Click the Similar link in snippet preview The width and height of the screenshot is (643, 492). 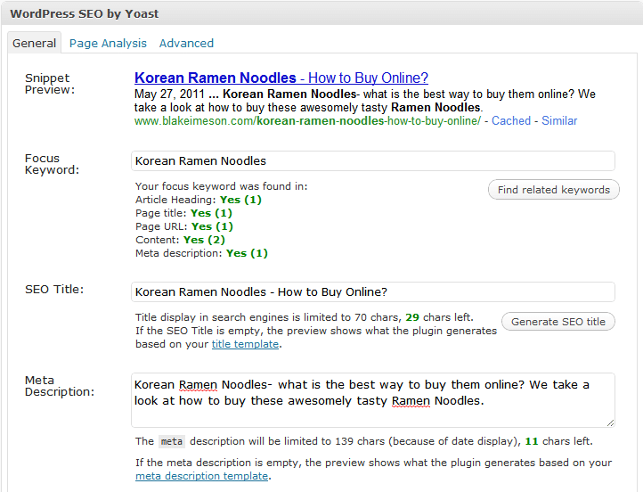point(559,120)
